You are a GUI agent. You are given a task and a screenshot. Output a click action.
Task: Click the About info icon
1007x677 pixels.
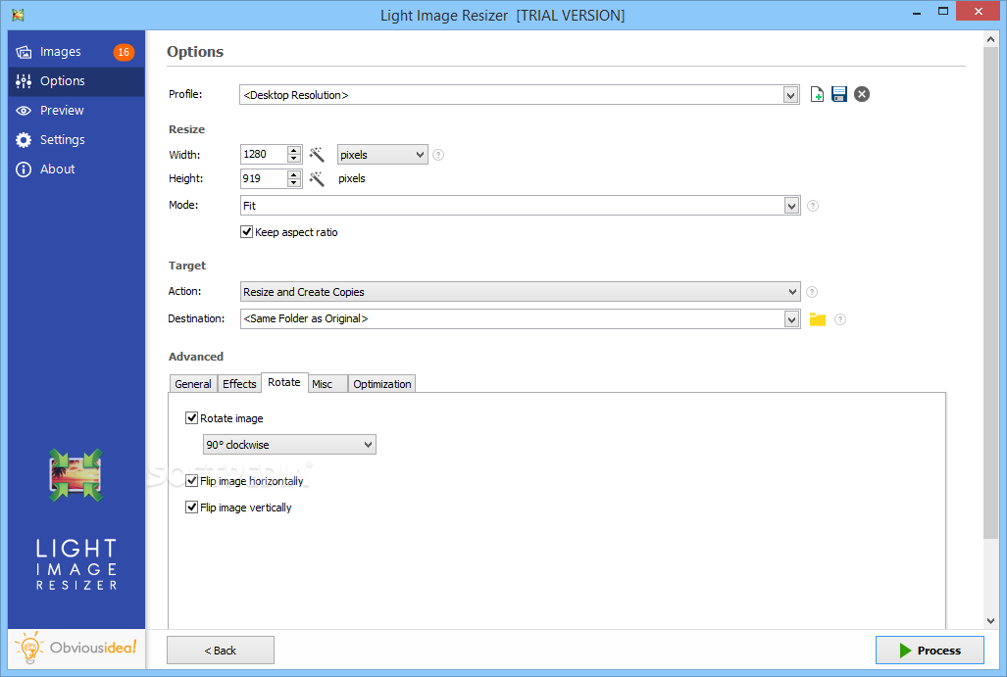pyautogui.click(x=24, y=169)
